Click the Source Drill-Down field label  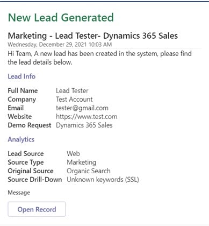point(35,180)
